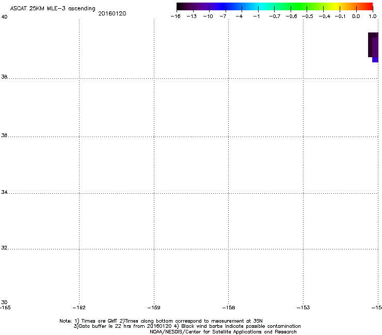
Task: Click the dark purple data block on the map
Action: 373,45
